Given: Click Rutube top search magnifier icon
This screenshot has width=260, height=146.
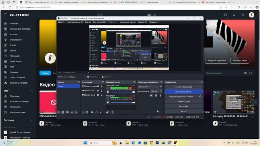Looking at the screenshot, I should (x=154, y=15).
